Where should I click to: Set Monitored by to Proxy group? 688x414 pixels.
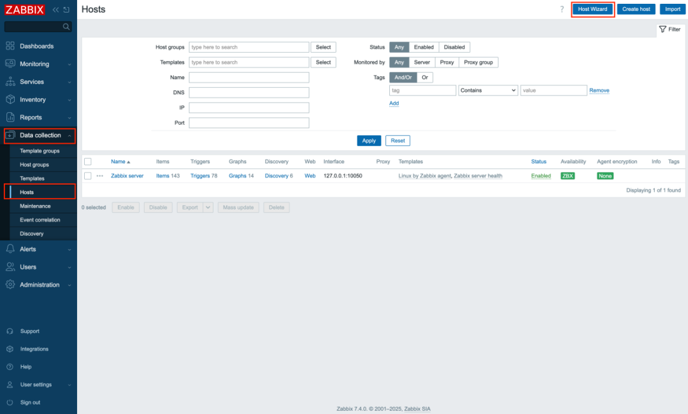[x=478, y=62]
